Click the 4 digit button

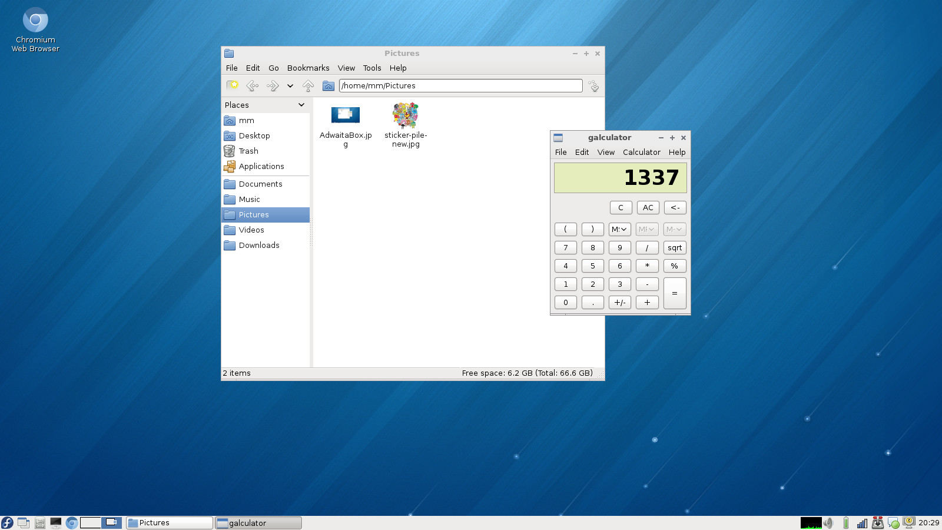pyautogui.click(x=566, y=266)
